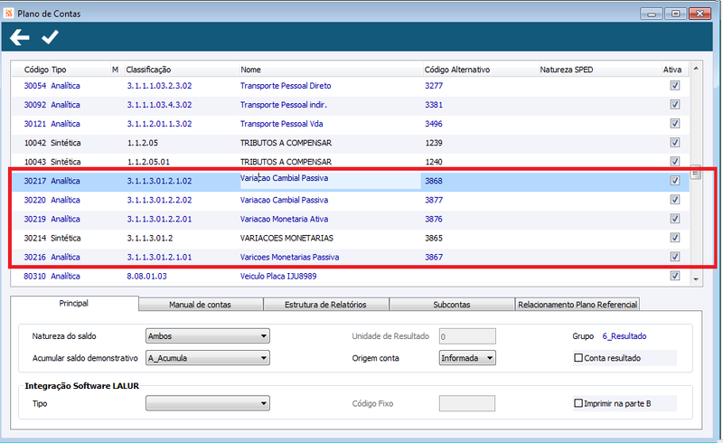Select the row with code 10042
The width and height of the screenshot is (723, 443).
click(x=350, y=143)
